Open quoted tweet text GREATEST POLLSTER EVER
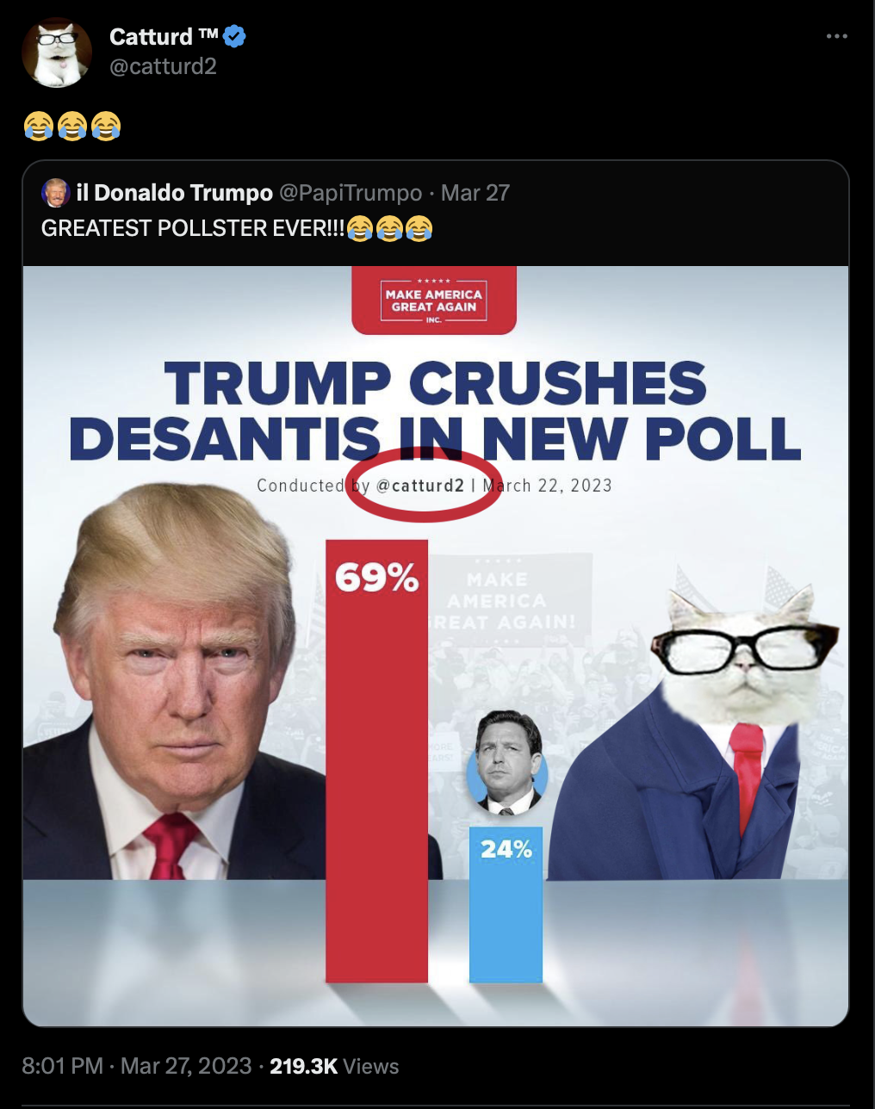This screenshot has height=1109, width=875. [x=237, y=228]
